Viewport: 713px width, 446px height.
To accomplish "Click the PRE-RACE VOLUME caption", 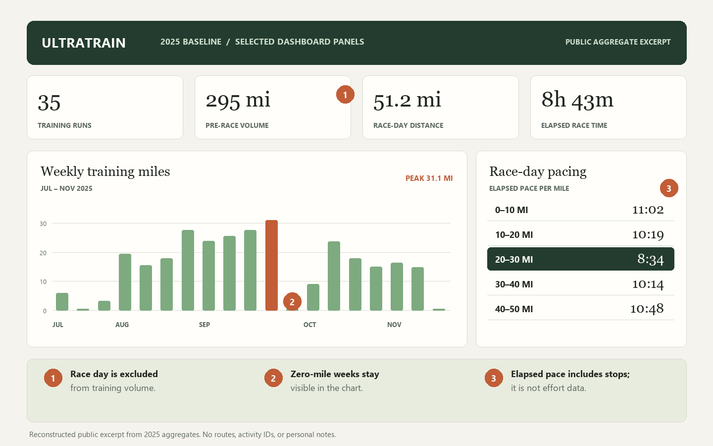I will [237, 125].
